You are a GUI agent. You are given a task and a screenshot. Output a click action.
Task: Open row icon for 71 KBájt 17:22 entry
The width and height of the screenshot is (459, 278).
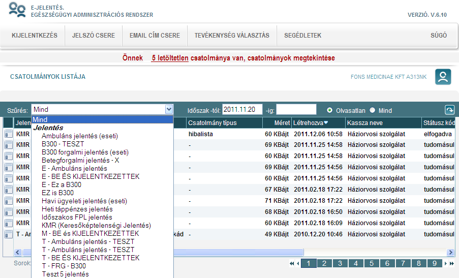tap(9, 201)
